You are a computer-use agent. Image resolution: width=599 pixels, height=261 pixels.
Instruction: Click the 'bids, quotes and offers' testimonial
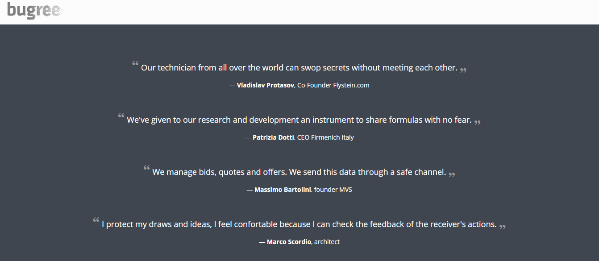pos(299,172)
